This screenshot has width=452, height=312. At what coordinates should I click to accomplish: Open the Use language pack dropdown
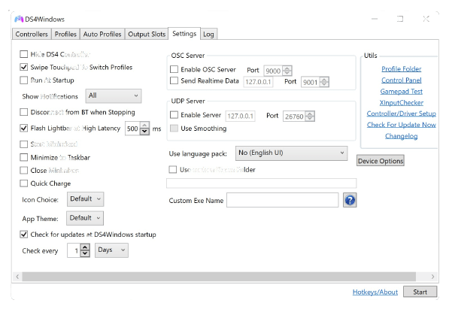pyautogui.click(x=291, y=153)
